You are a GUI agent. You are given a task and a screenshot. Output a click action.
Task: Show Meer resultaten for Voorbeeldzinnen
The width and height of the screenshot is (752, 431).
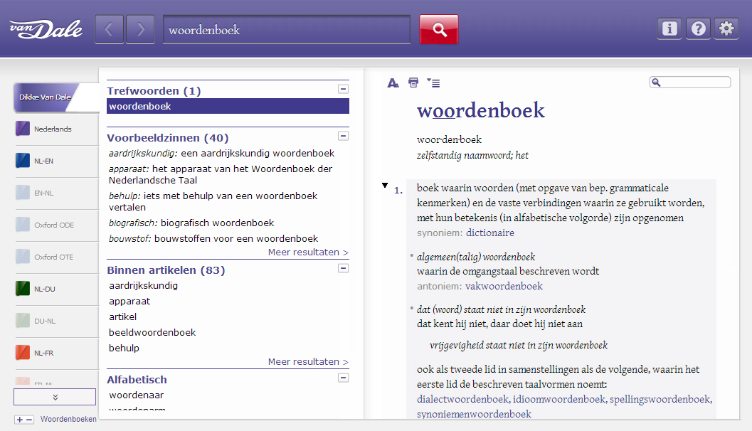[x=308, y=252]
